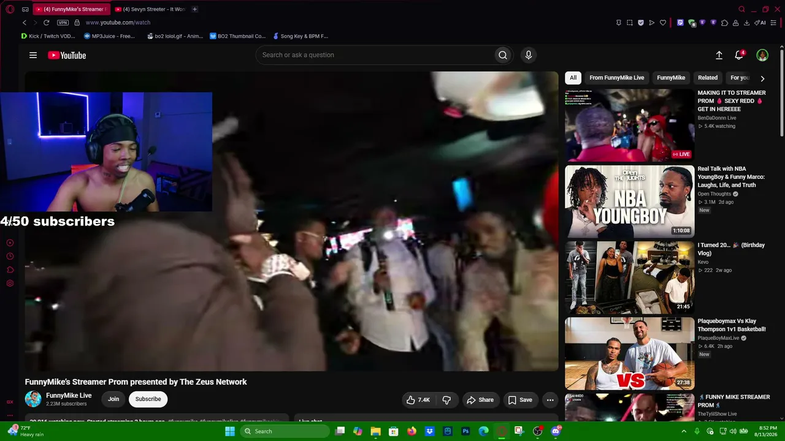Click the Windows taskbar Search box
The image size is (785, 441).
coord(285,431)
